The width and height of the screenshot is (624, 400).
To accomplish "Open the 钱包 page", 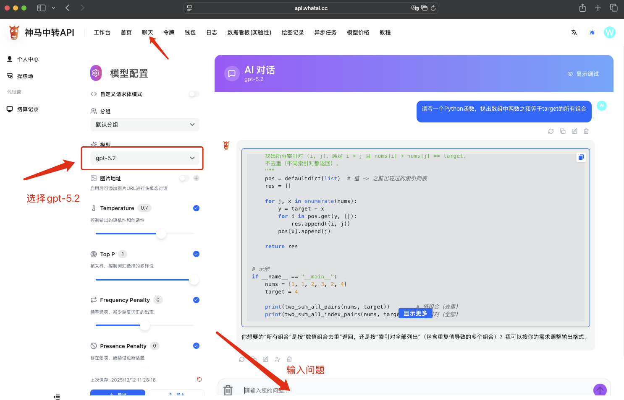I will tap(190, 32).
